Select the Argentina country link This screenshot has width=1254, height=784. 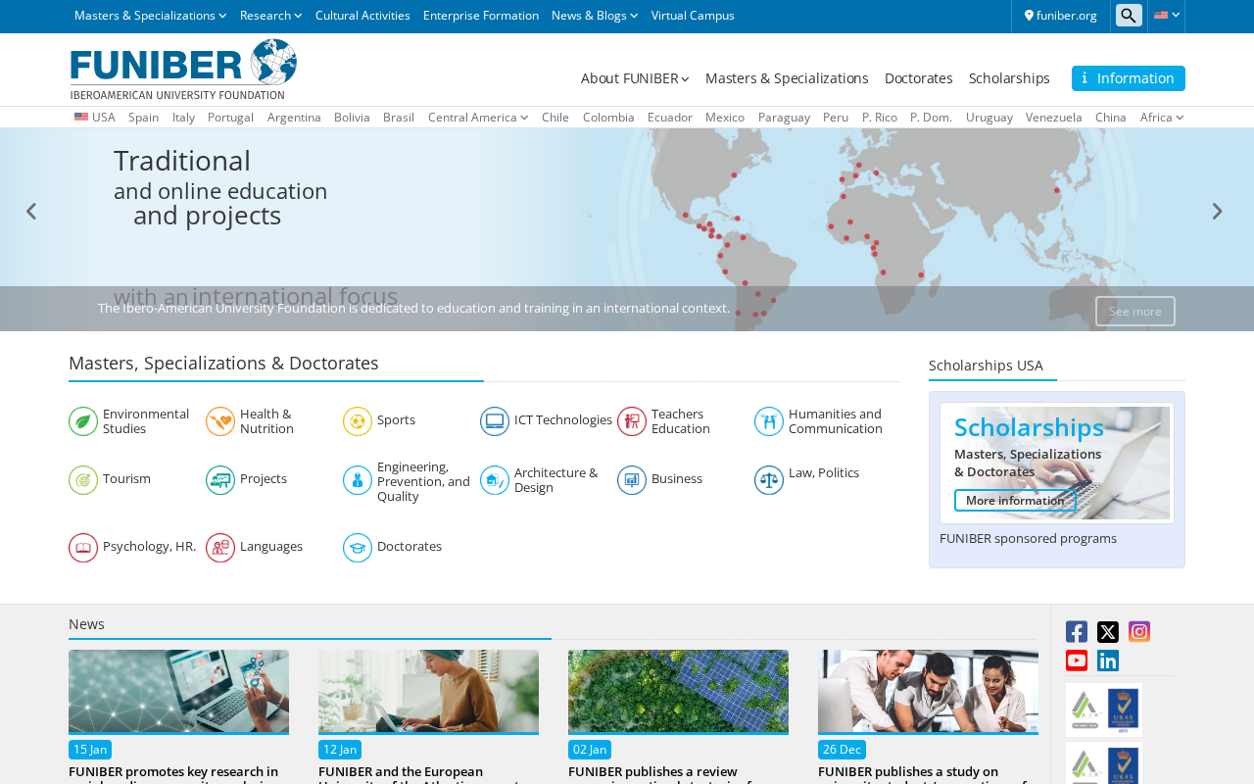[x=294, y=118]
